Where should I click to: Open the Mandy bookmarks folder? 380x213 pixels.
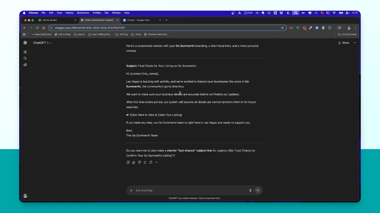point(79,34)
